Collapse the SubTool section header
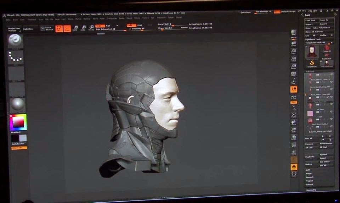Screen dimensions: 340x203 (310, 71)
